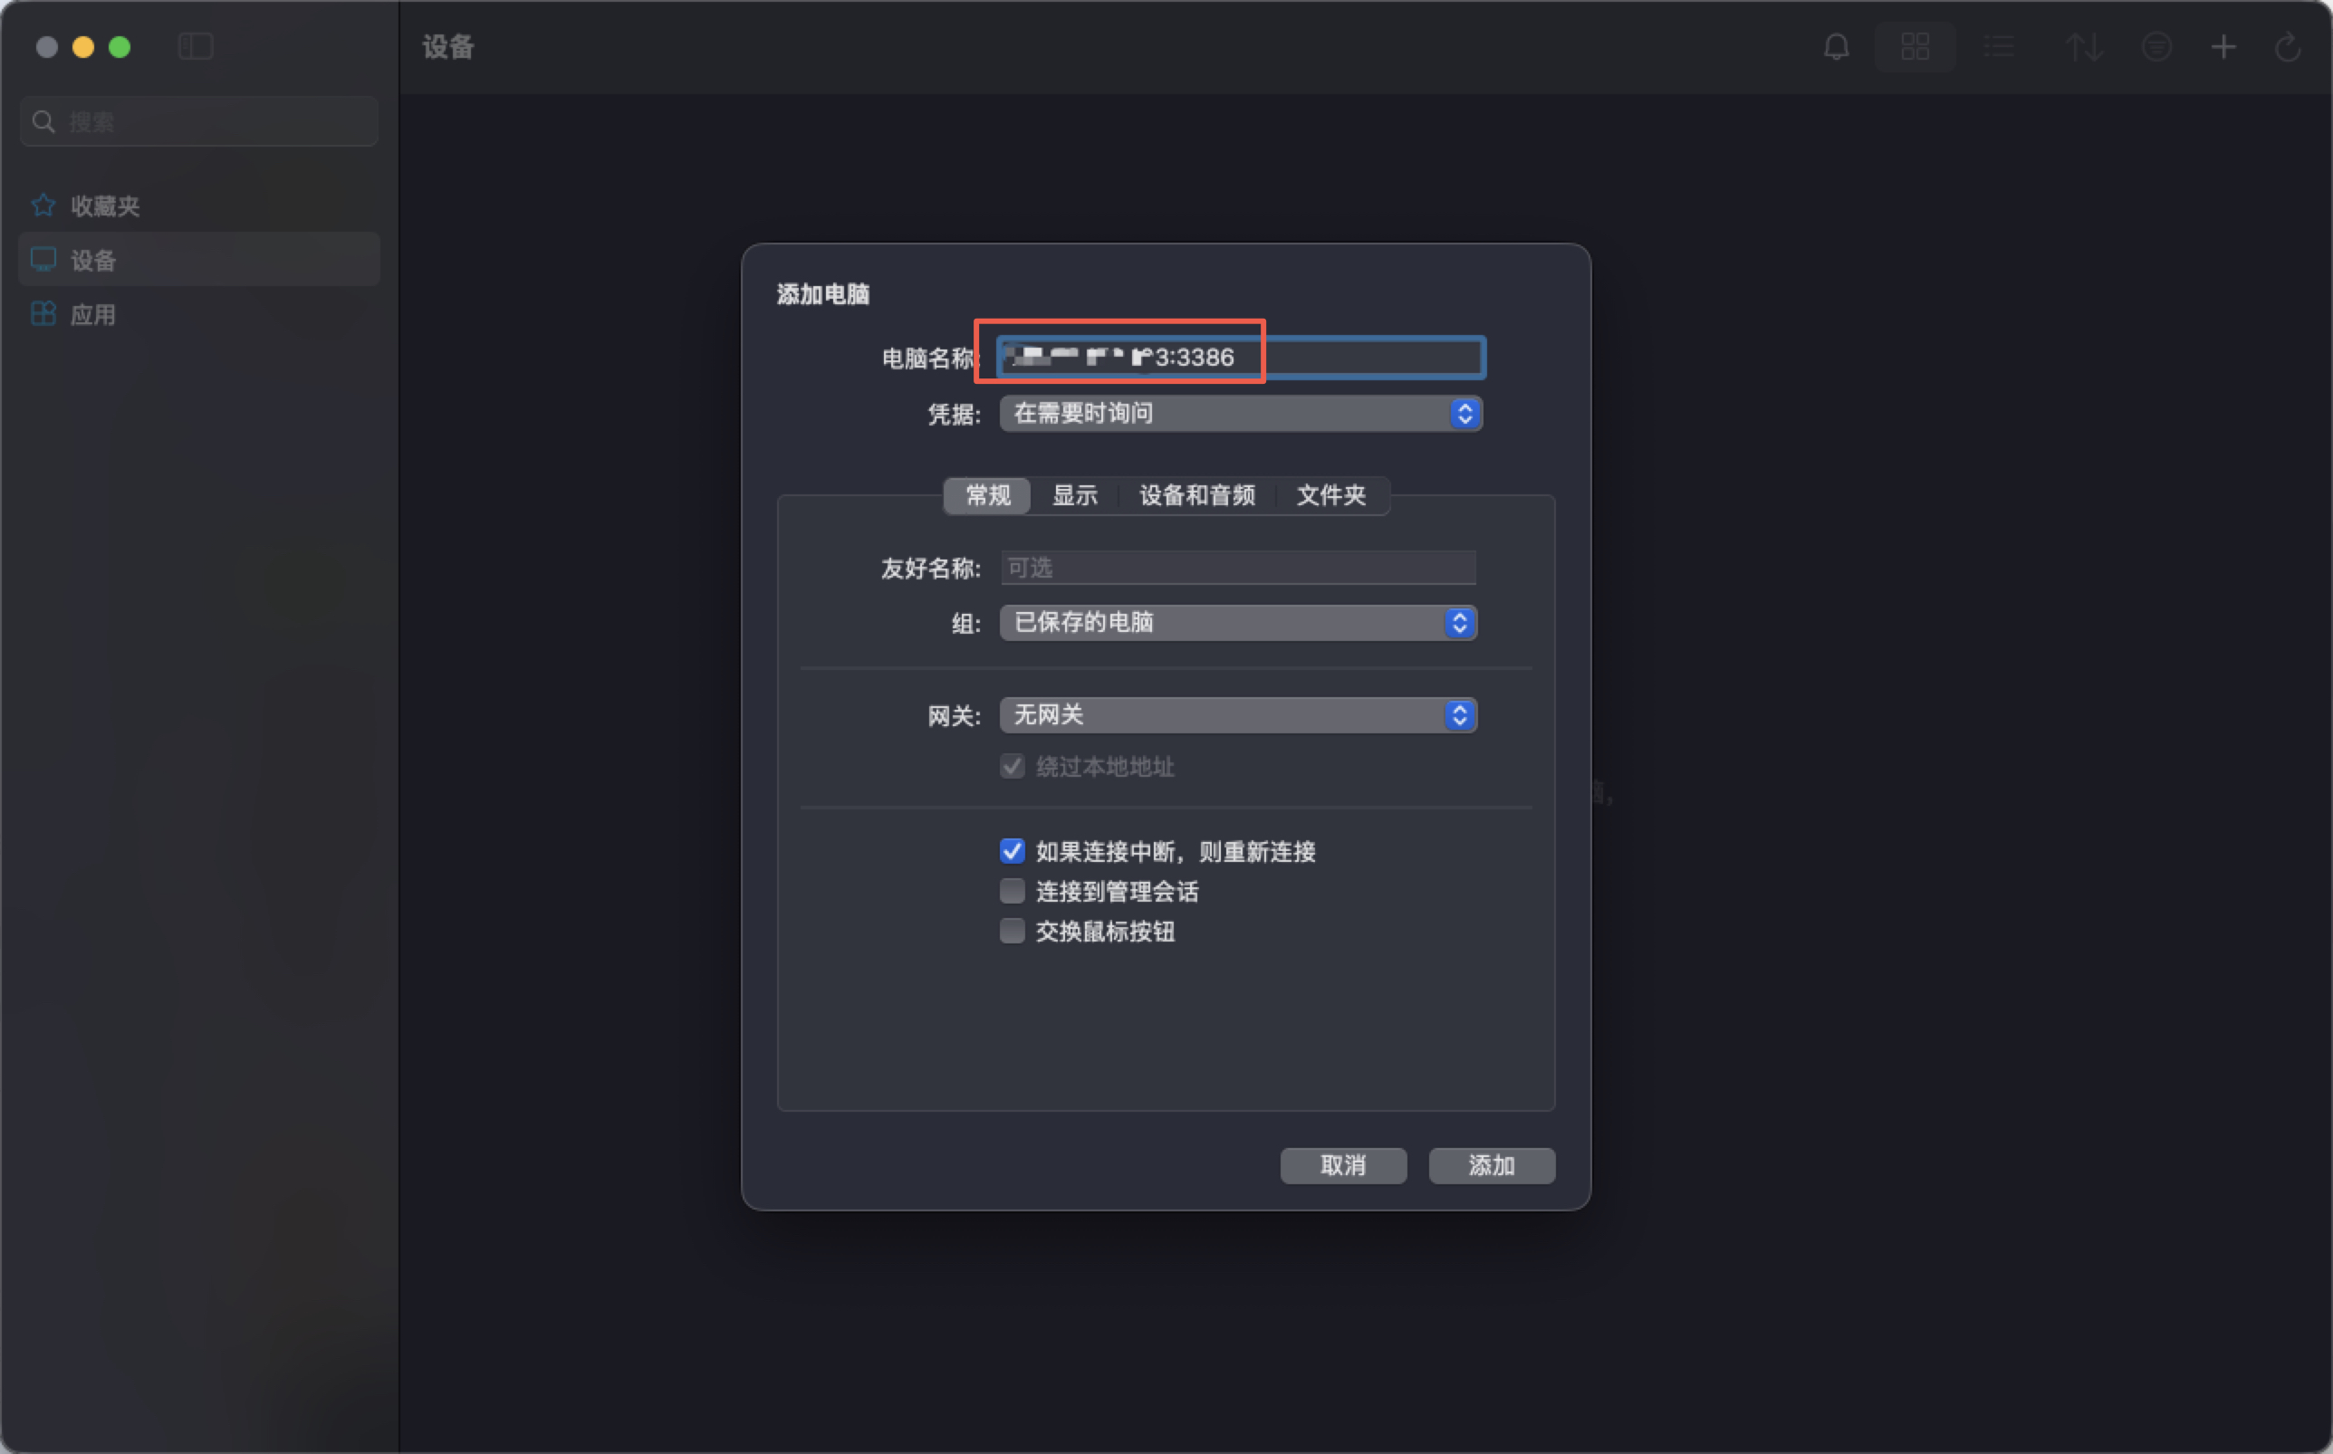The width and height of the screenshot is (2333, 1454).
Task: Open the 组 dropdown 已保存的电脑
Action: point(1238,622)
